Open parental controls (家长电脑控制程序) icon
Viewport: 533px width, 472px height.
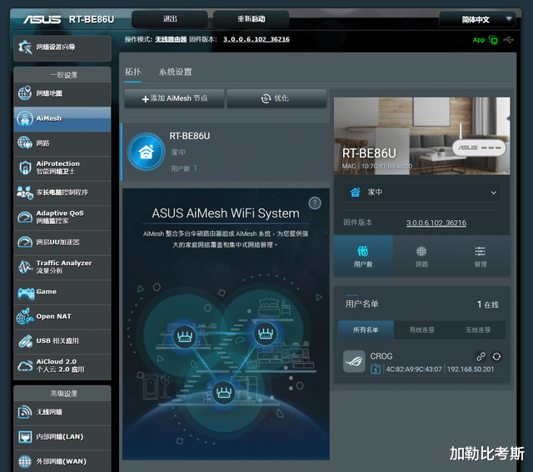(25, 193)
